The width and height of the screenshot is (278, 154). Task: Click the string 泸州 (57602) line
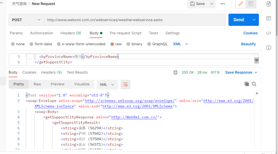point(92,134)
